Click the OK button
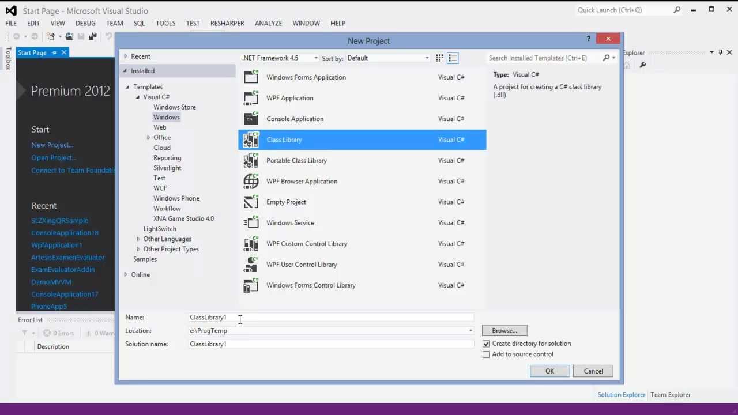This screenshot has height=415, width=738. coord(549,371)
